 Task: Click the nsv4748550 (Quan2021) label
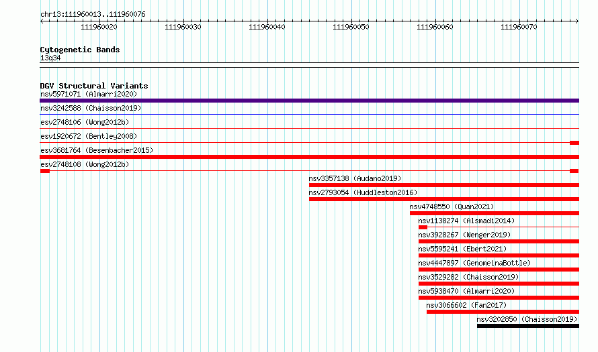click(x=452, y=207)
